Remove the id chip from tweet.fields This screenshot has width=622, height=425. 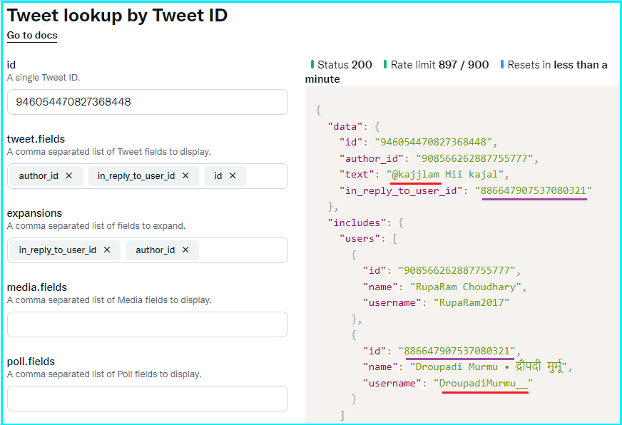pyautogui.click(x=233, y=175)
